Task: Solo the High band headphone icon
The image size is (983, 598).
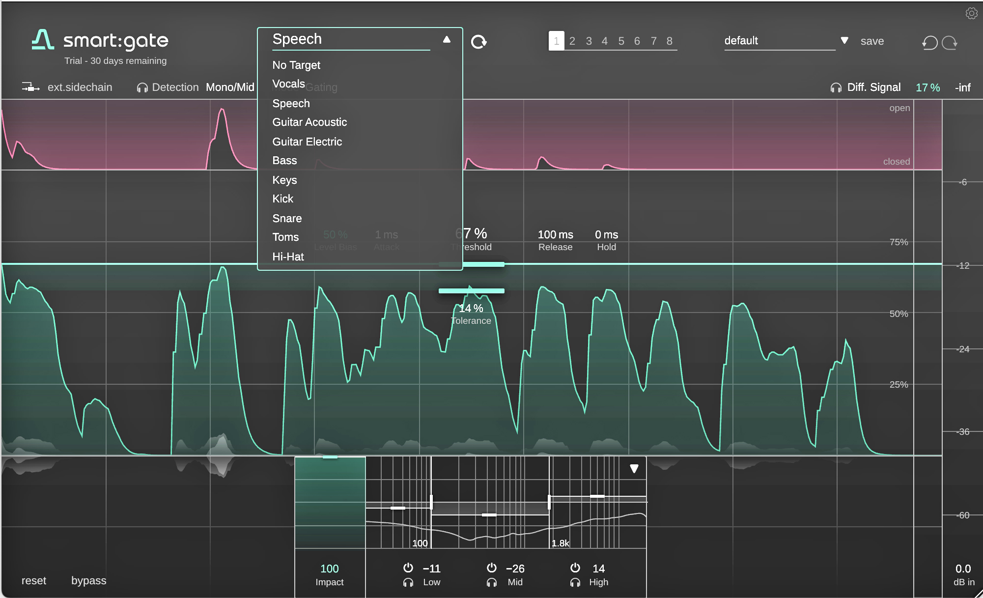Action: [x=575, y=582]
